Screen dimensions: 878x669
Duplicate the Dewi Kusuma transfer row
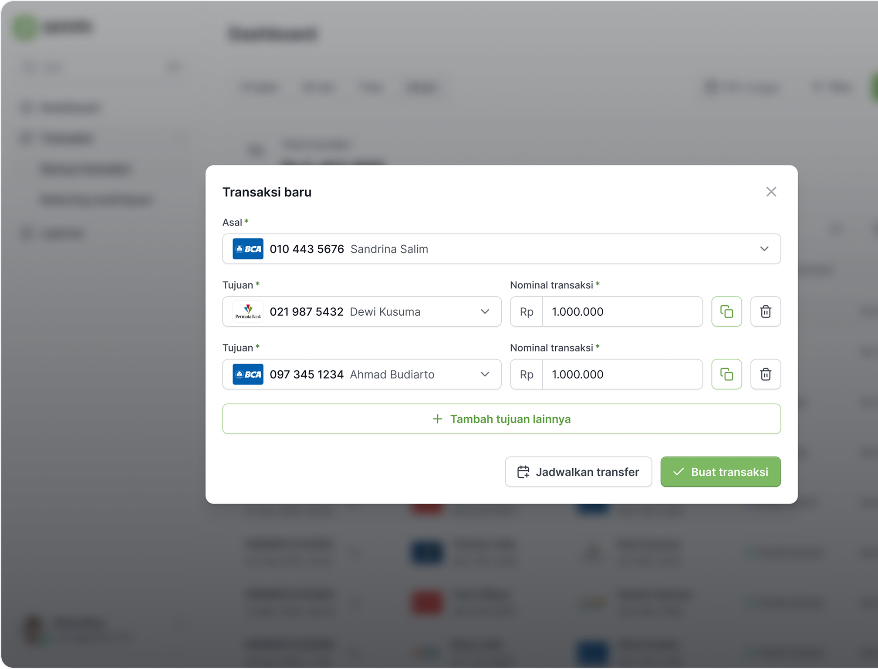coord(726,311)
